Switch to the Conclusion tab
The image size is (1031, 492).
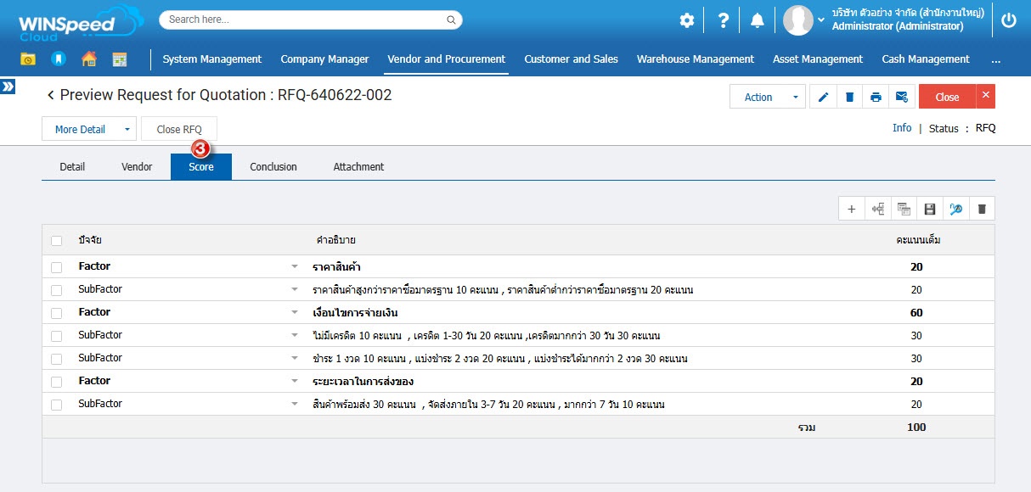[x=273, y=167]
